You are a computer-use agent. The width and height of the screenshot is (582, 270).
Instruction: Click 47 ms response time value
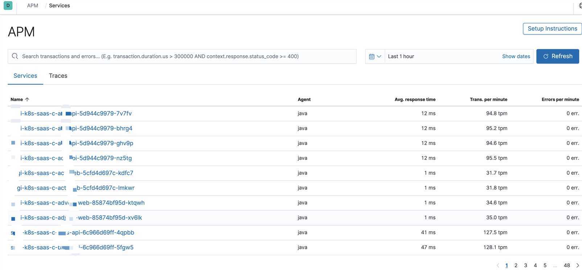428,247
